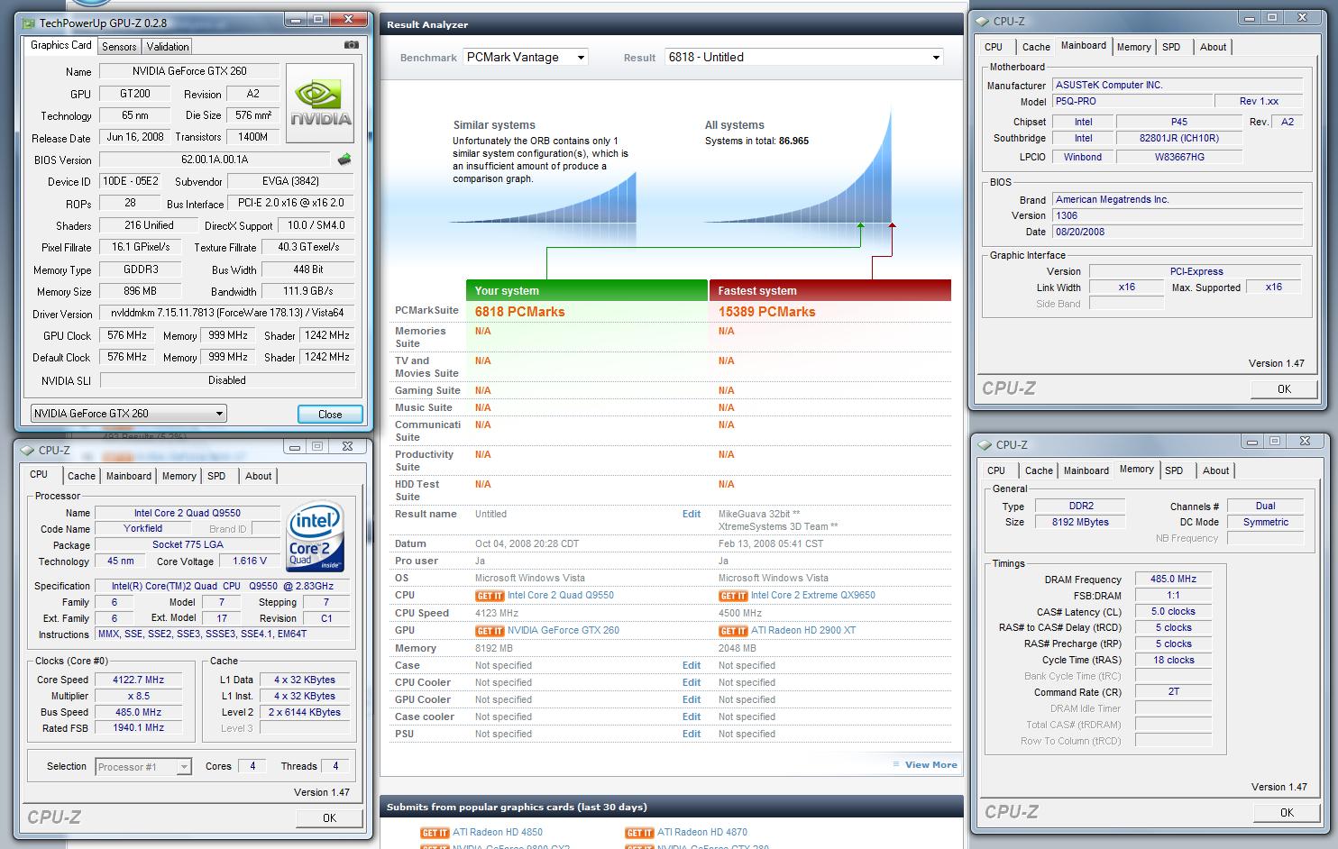
Task: Click Close button in GPU-Z
Action: (330, 415)
